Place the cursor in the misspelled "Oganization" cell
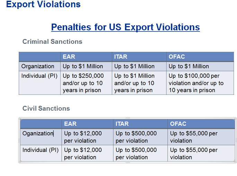Viewport: 237px width, 176px height. coord(38,133)
